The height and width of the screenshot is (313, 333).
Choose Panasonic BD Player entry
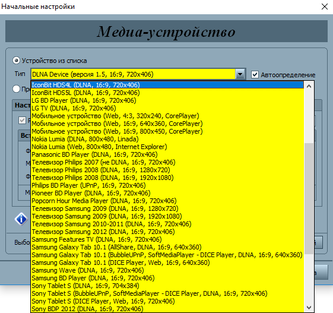tap(167, 154)
